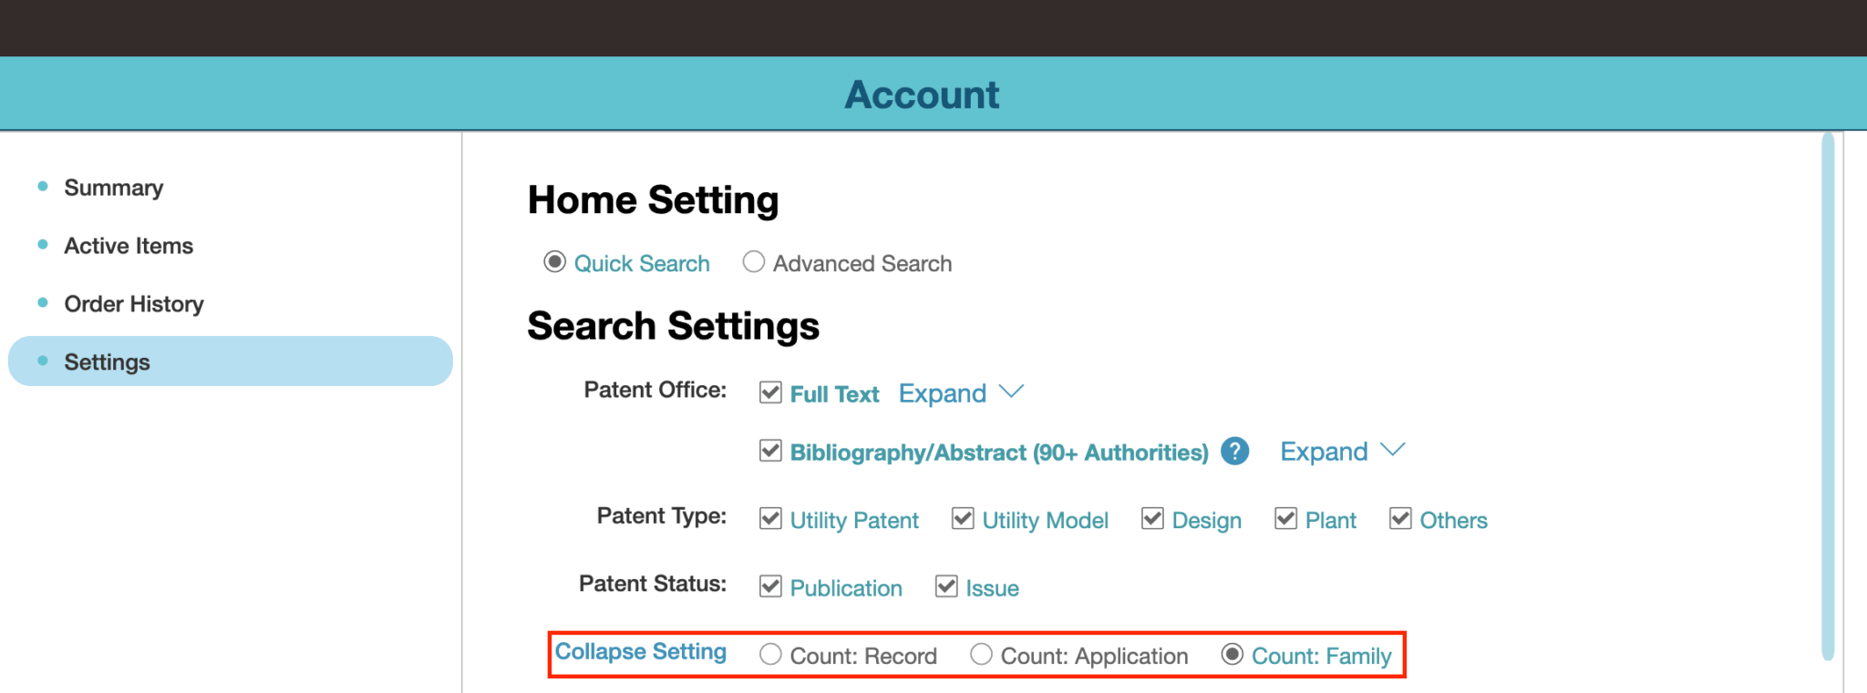This screenshot has height=693, width=1867.
Task: Choose Count: Application radio button
Action: (981, 655)
